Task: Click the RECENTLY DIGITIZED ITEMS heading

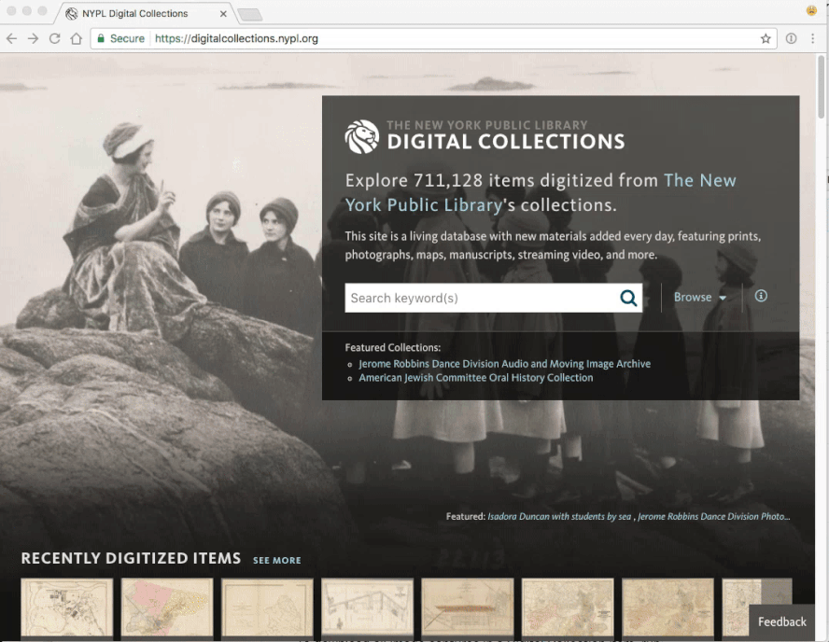Action: [x=131, y=559]
